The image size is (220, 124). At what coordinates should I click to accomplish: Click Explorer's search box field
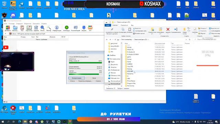pyautogui.click(x=206, y=40)
